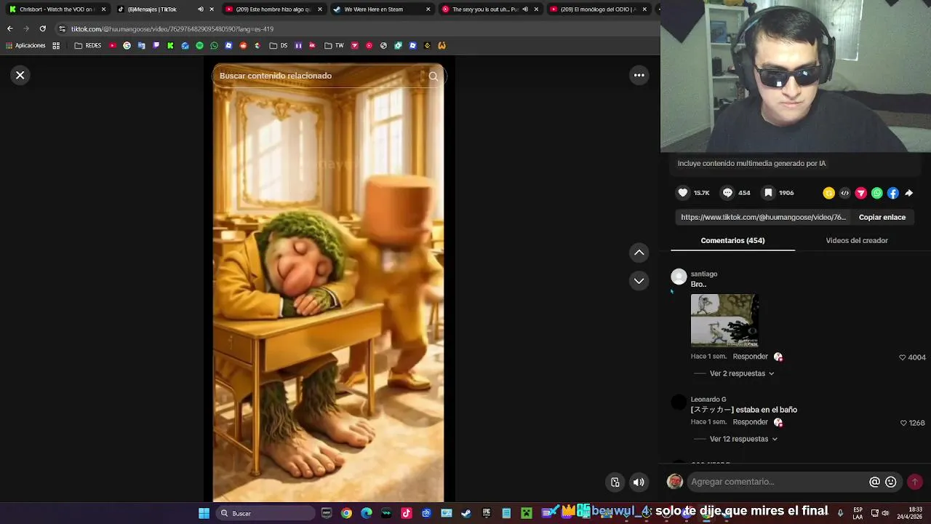Image resolution: width=931 pixels, height=524 pixels.
Task: Open Epic Games launcher from the taskbar
Action: point(486,513)
